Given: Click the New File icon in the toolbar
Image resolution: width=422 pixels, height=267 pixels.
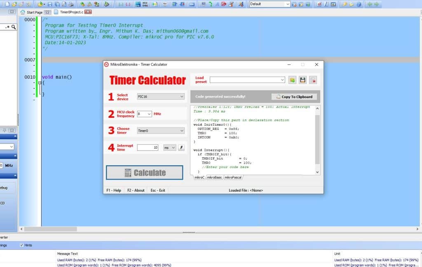Looking at the screenshot, I should [x=7, y=4].
